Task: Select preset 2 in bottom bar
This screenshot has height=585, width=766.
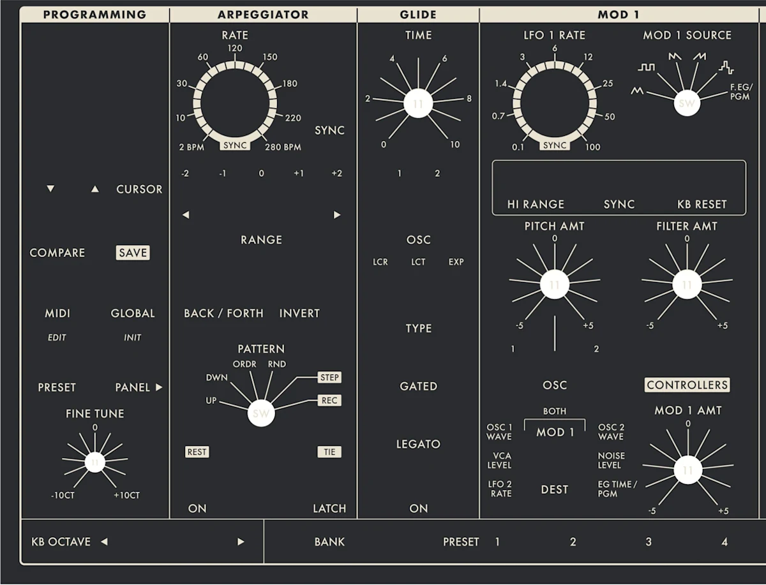Action: pos(573,542)
